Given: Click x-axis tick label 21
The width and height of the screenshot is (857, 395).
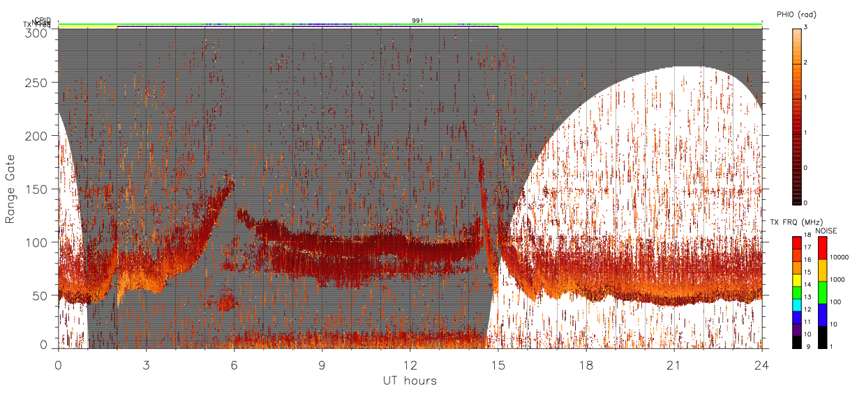Looking at the screenshot, I should click(673, 364).
